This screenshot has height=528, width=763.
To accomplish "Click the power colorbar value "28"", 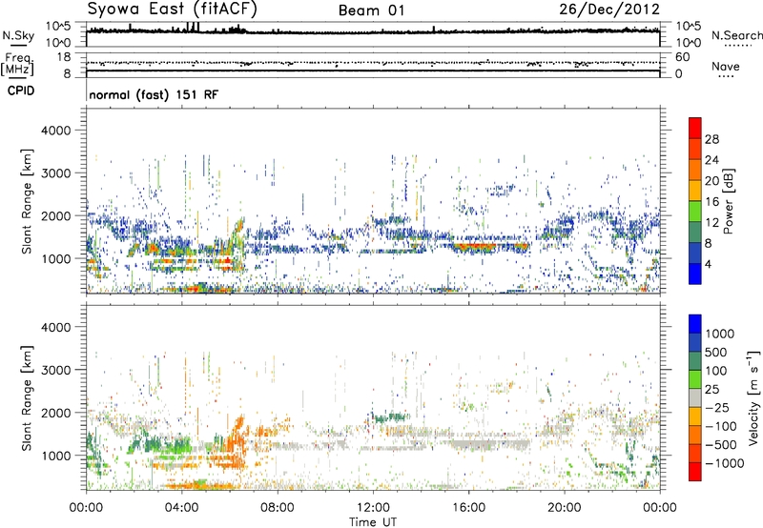I will pos(711,139).
